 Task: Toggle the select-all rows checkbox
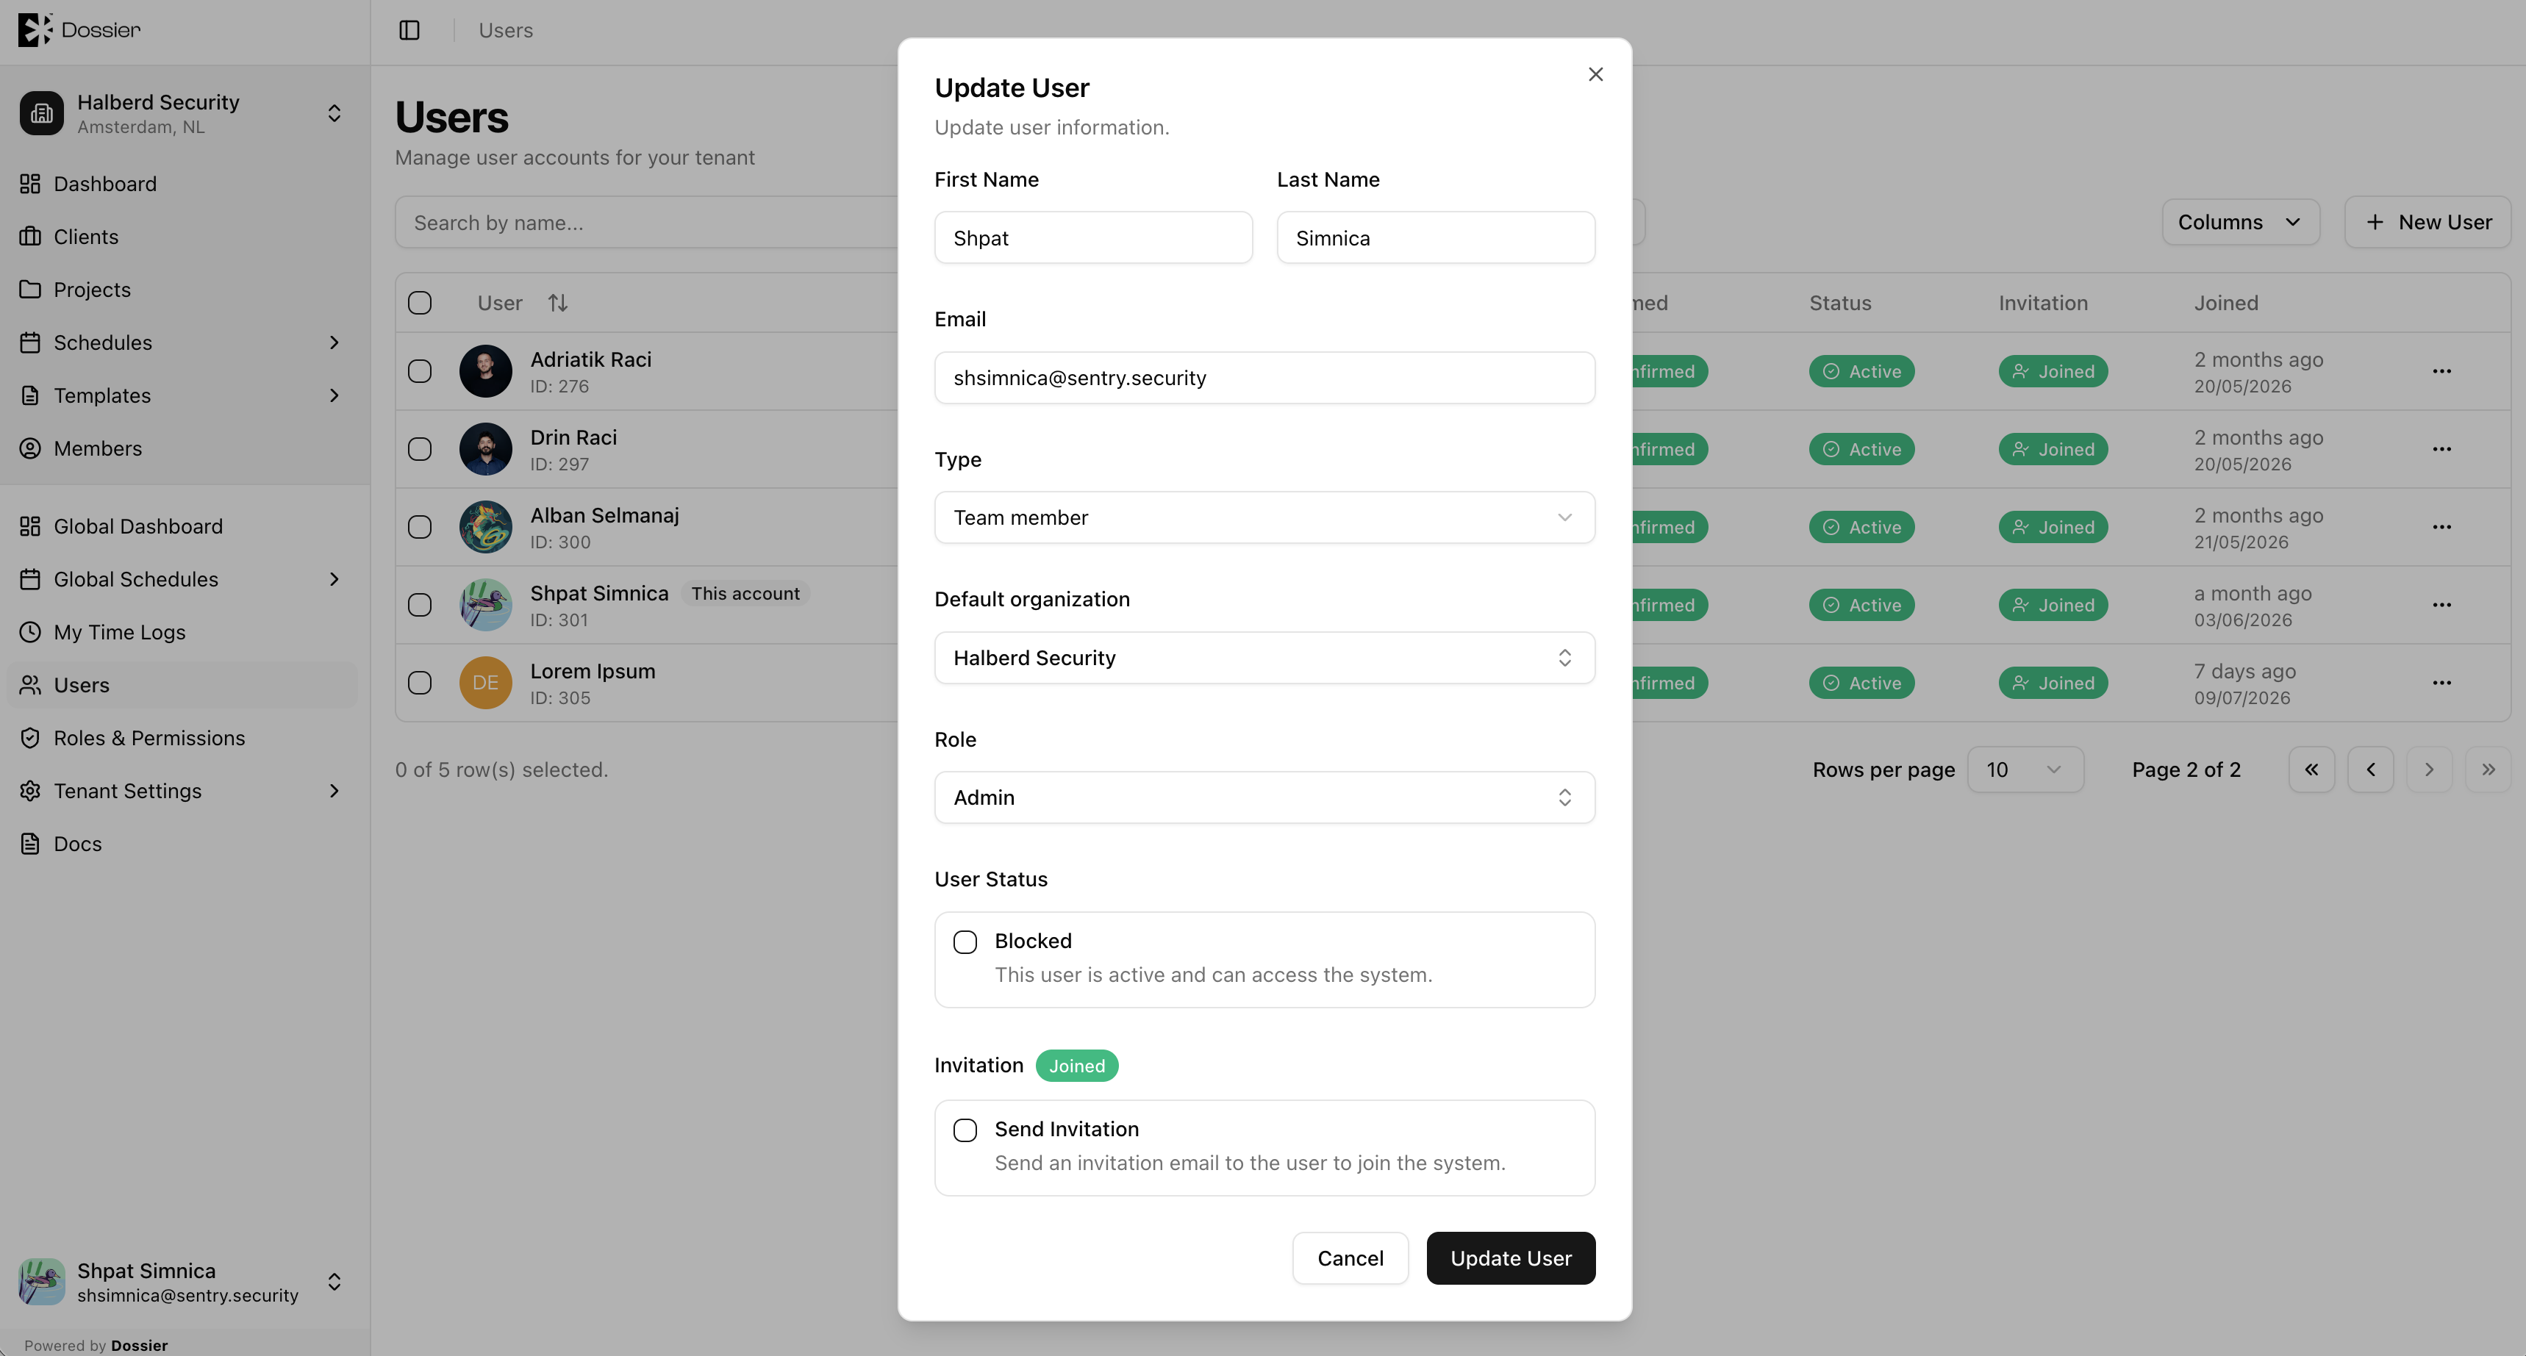(420, 303)
